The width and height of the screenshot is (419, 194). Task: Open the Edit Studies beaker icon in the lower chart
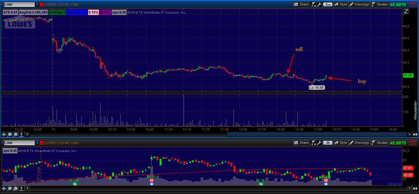click(314, 143)
